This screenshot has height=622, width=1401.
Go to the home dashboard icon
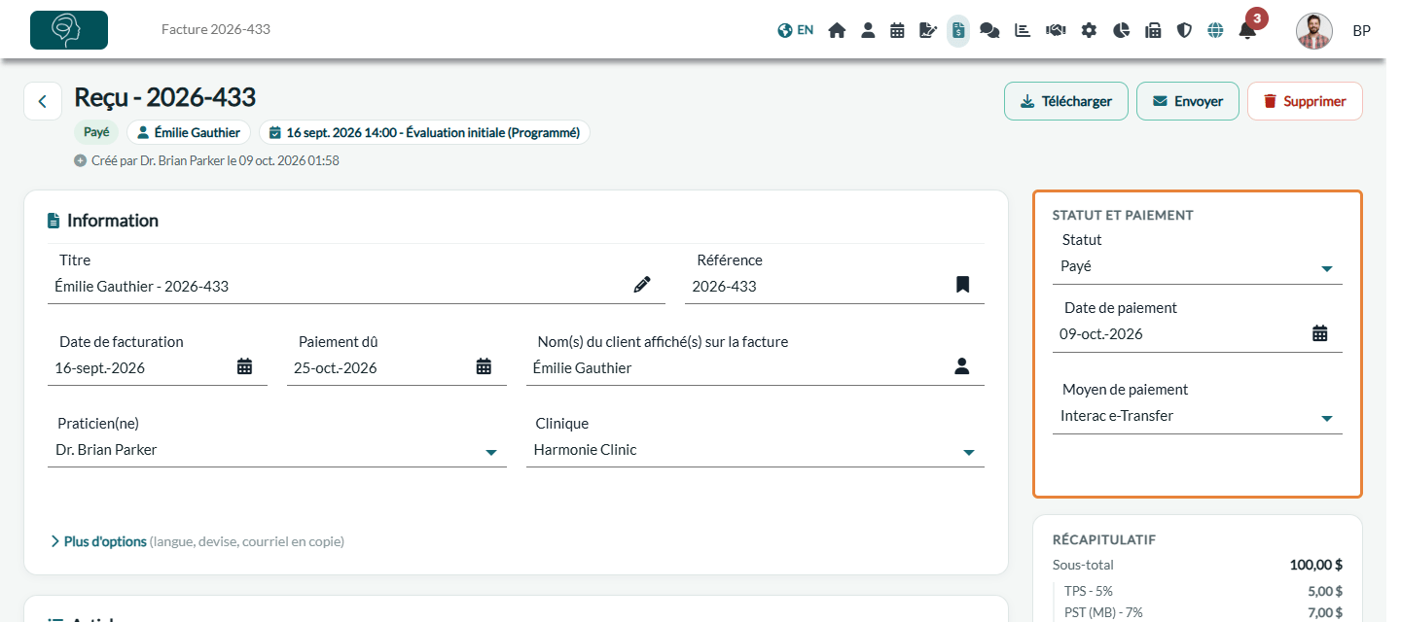pyautogui.click(x=837, y=30)
